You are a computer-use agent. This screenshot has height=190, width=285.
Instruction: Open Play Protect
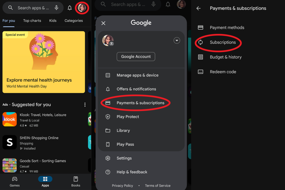pos(127,117)
